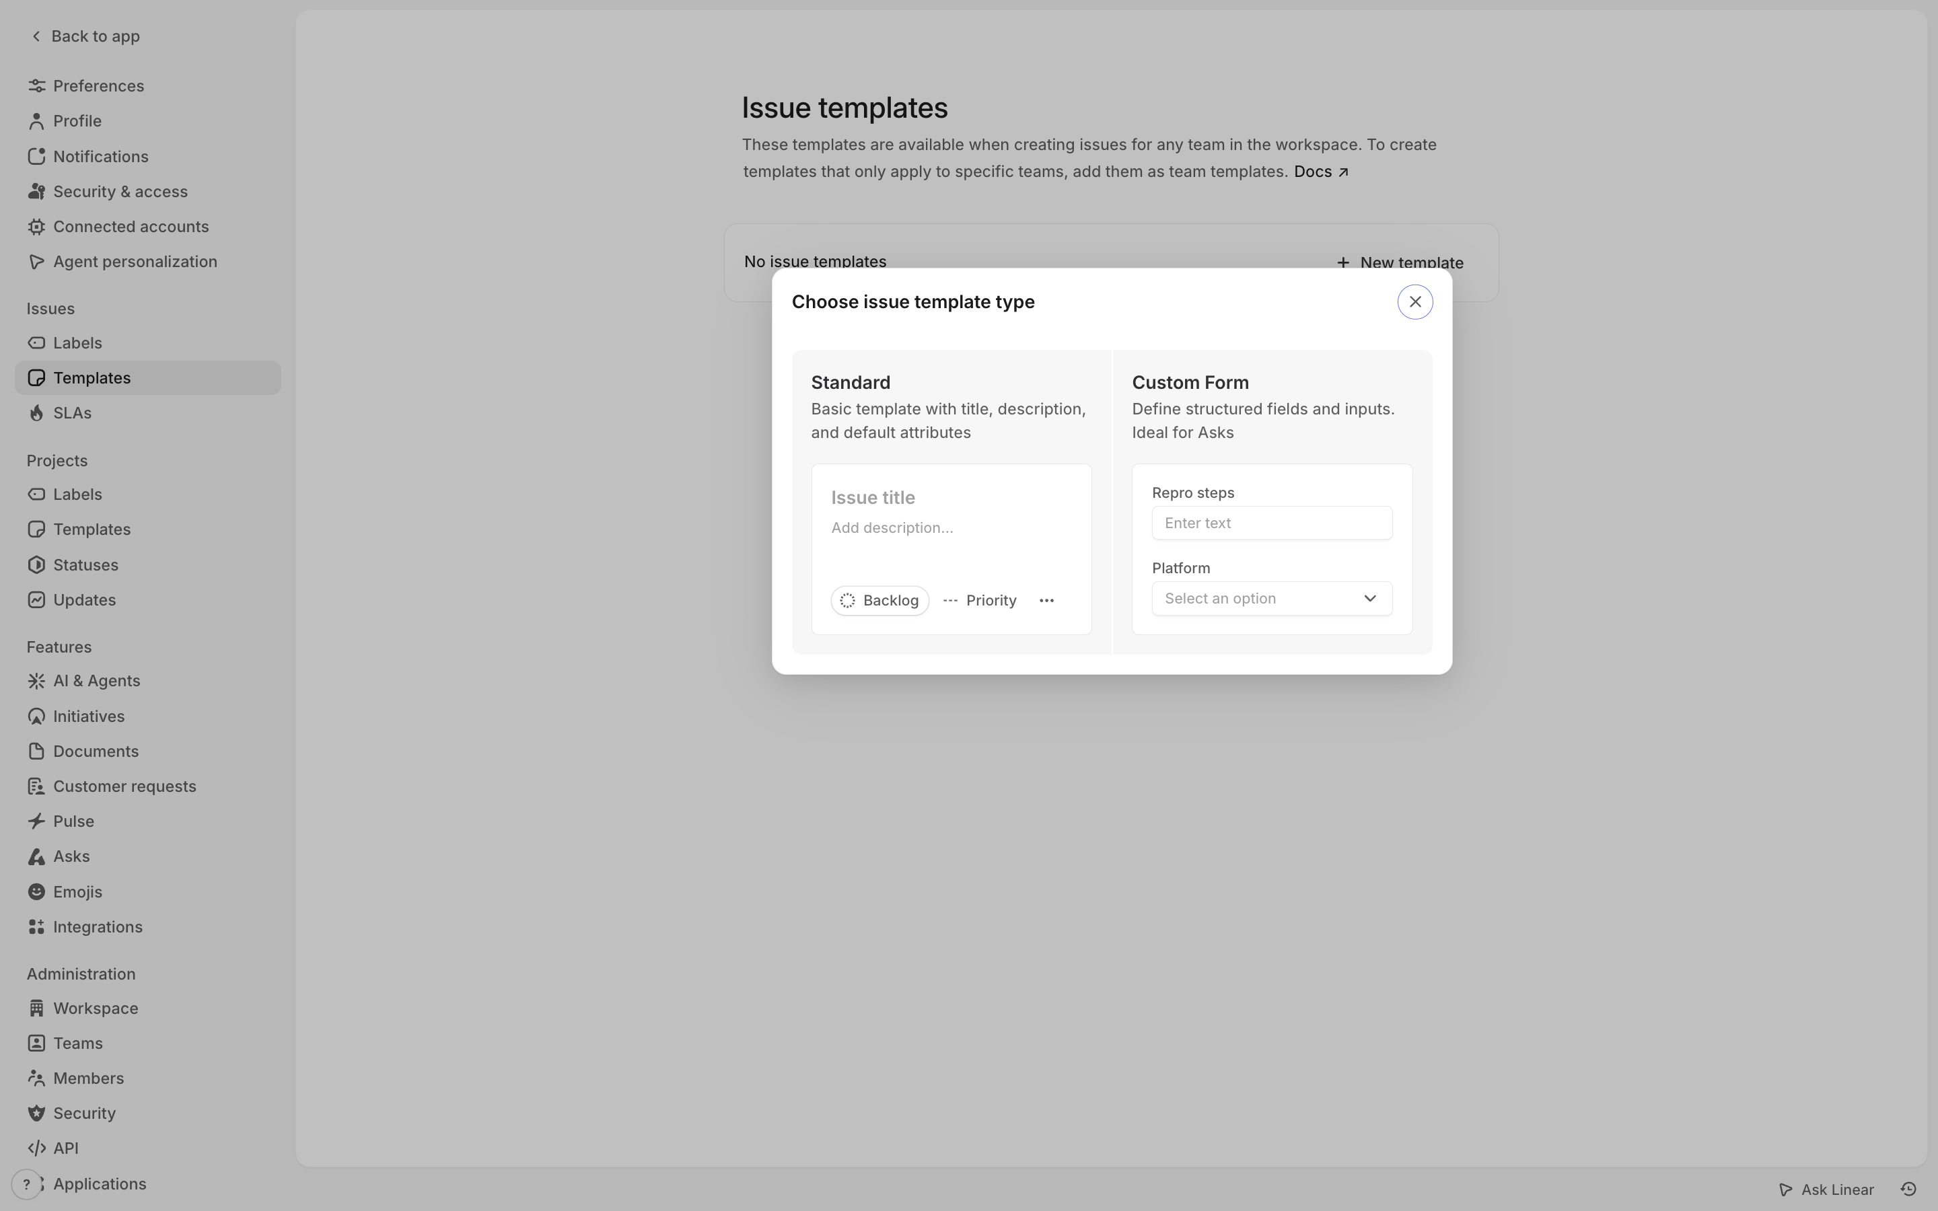Click the API code brackets icon
Screen dimensions: 1938x1211
[36, 1149]
